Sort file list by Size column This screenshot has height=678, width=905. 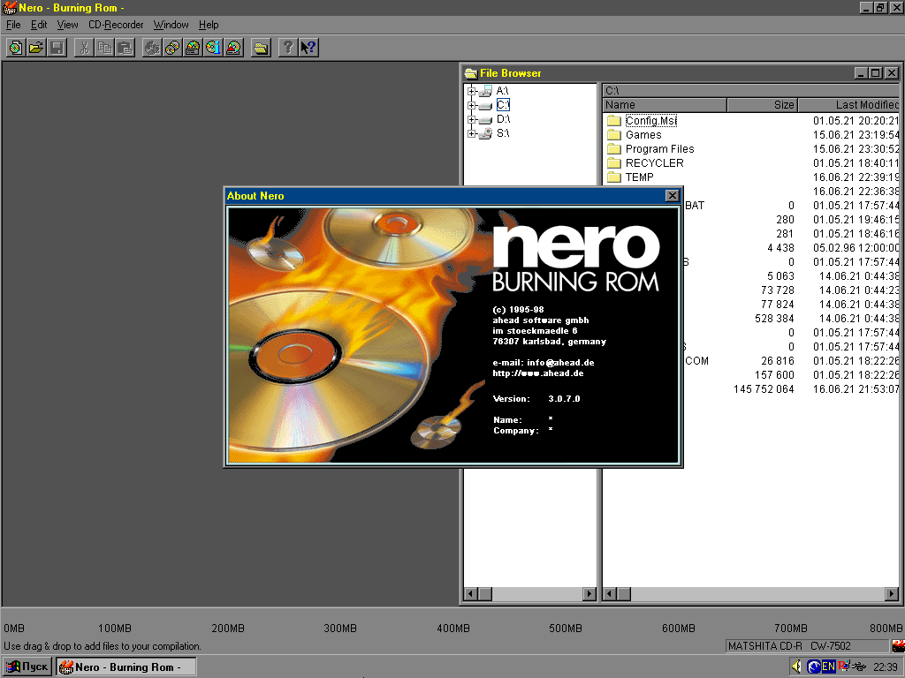pos(763,105)
